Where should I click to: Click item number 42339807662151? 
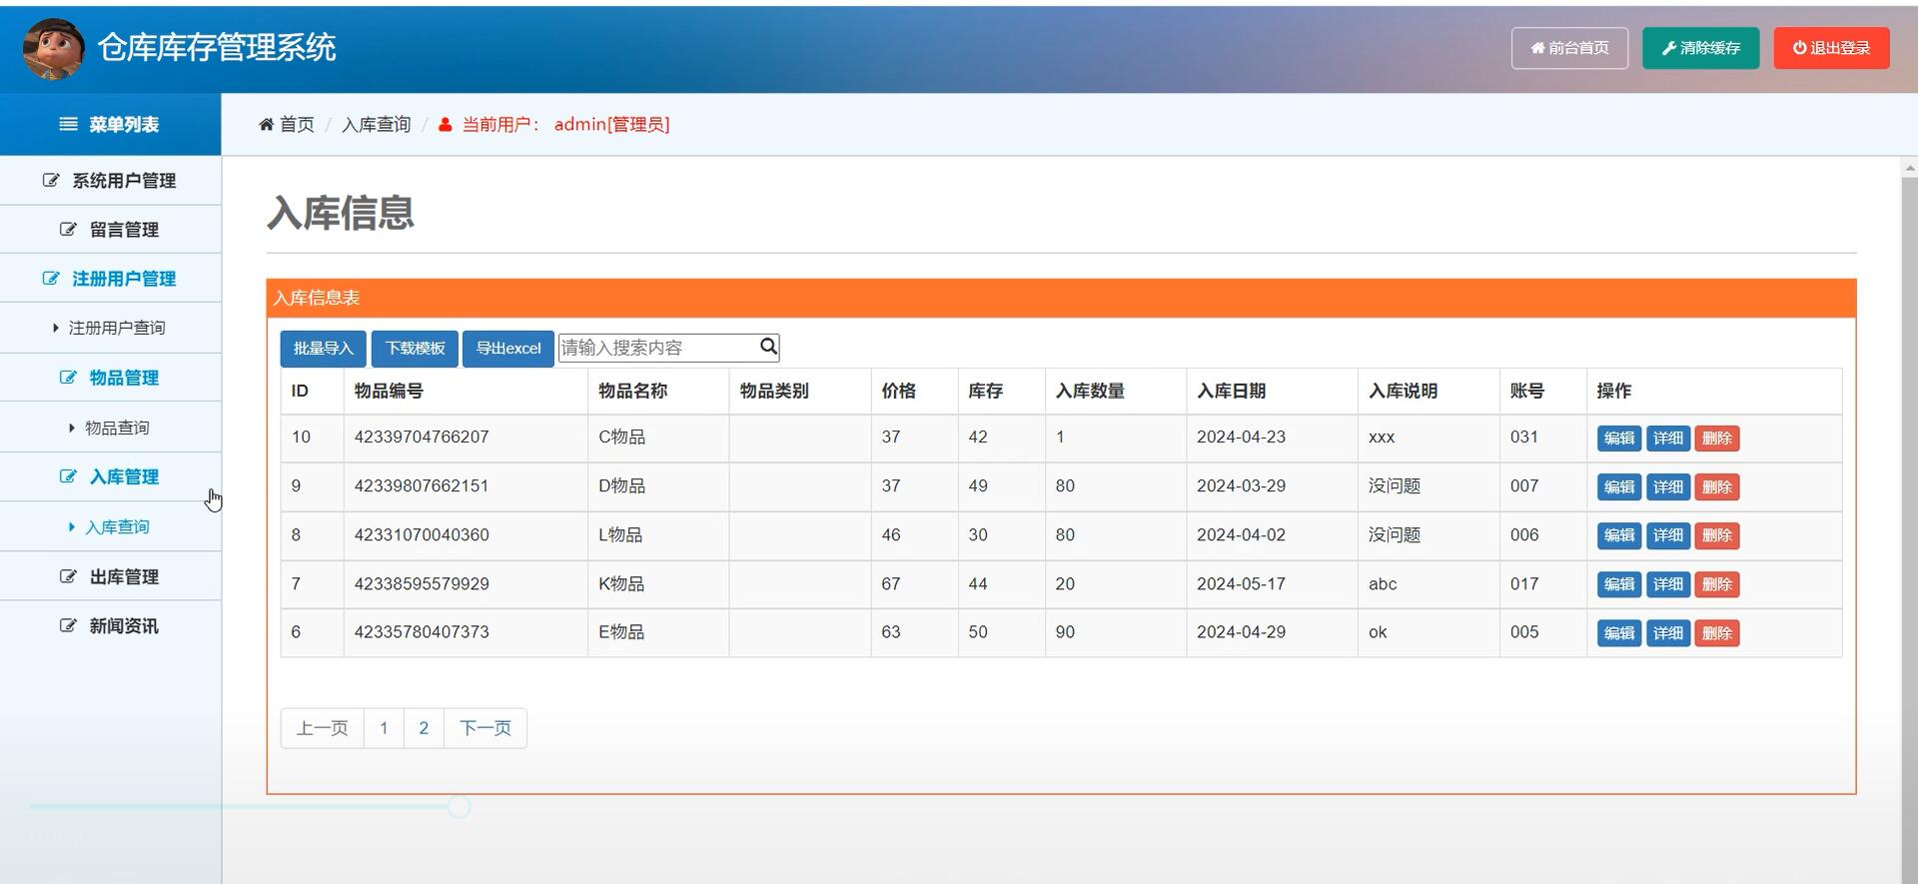pyautogui.click(x=422, y=486)
